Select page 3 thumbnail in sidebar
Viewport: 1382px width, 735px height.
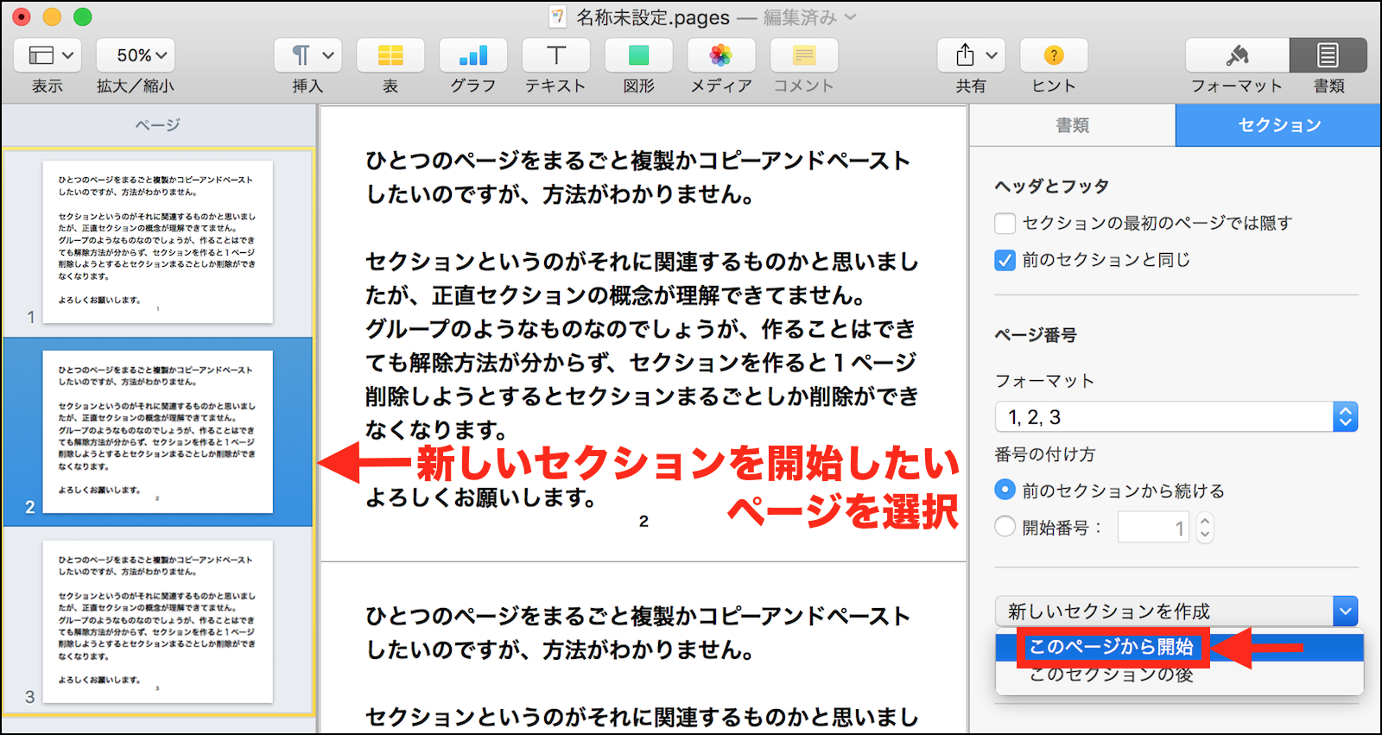click(158, 622)
